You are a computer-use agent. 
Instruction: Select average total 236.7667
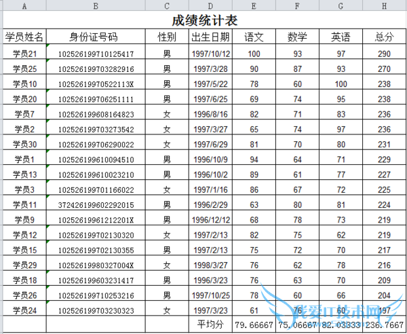click(x=384, y=324)
